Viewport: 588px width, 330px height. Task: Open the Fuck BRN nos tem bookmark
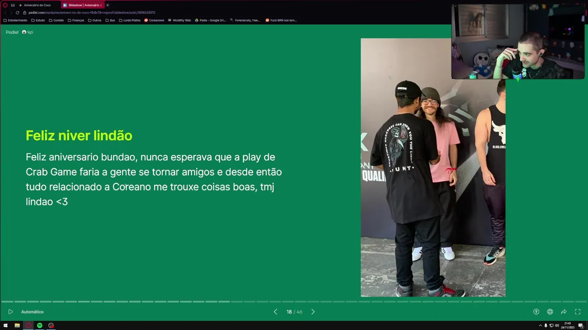click(x=281, y=20)
